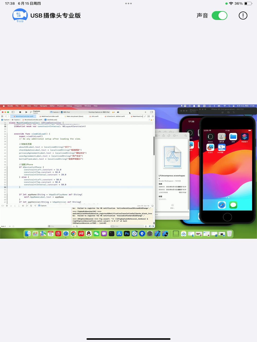
Task: Hide the Xcode debug area
Action: (152, 206)
